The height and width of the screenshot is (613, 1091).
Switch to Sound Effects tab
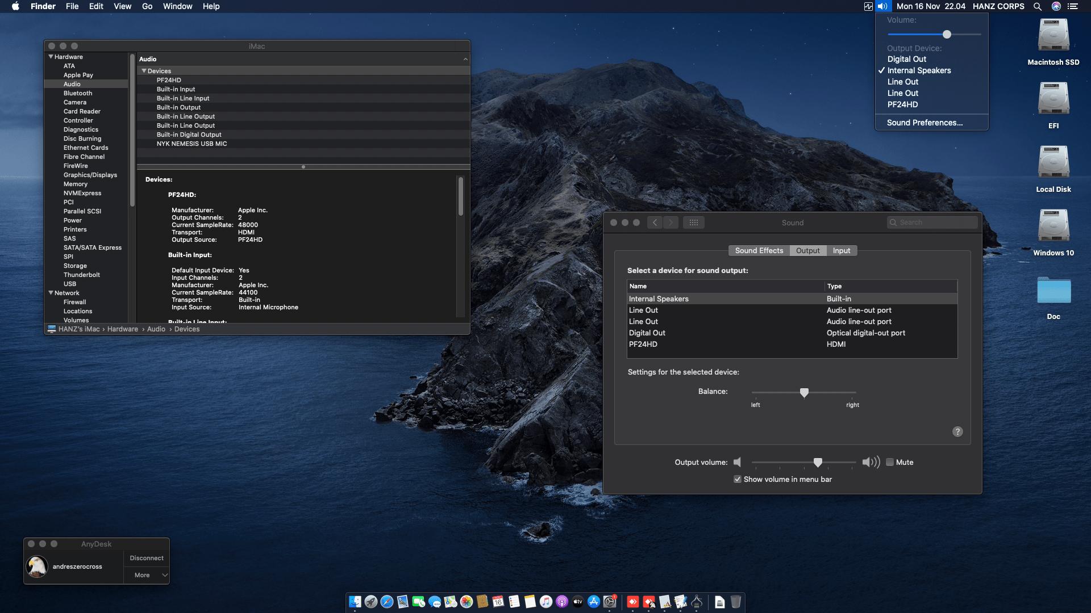pos(759,250)
